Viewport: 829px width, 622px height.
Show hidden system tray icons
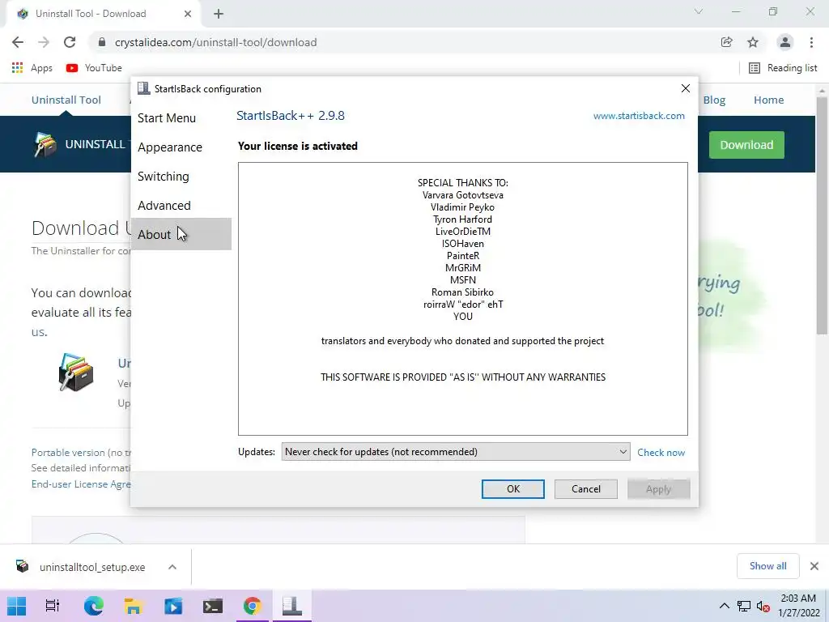point(725,606)
